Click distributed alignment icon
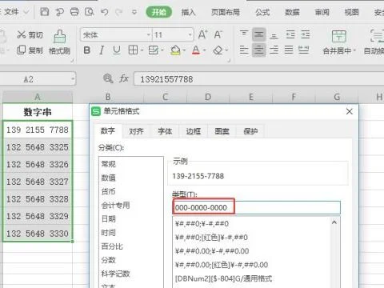The image size is (384, 288). click(304, 50)
